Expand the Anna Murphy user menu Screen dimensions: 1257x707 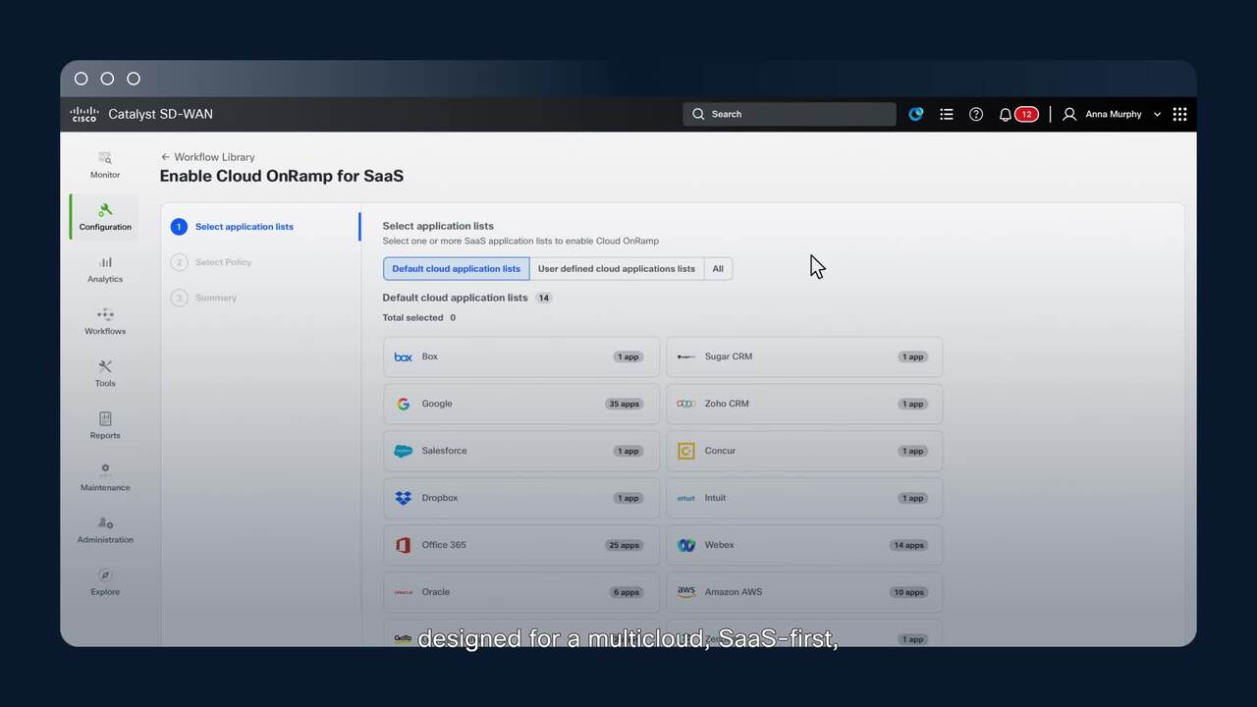1113,114
